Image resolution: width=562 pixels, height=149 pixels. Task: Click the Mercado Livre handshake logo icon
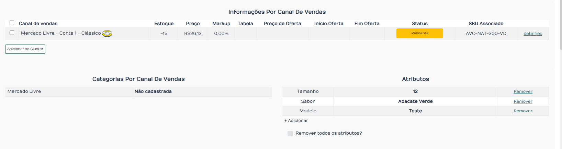pyautogui.click(x=107, y=33)
